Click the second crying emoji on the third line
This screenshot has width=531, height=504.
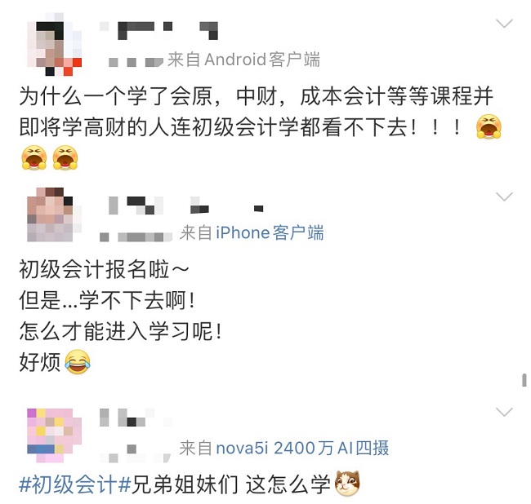pyautogui.click(x=65, y=157)
